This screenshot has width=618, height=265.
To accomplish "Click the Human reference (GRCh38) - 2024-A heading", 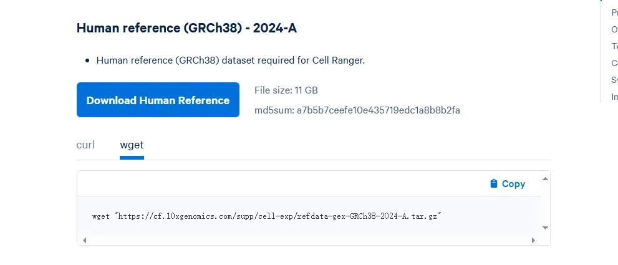I will [191, 27].
